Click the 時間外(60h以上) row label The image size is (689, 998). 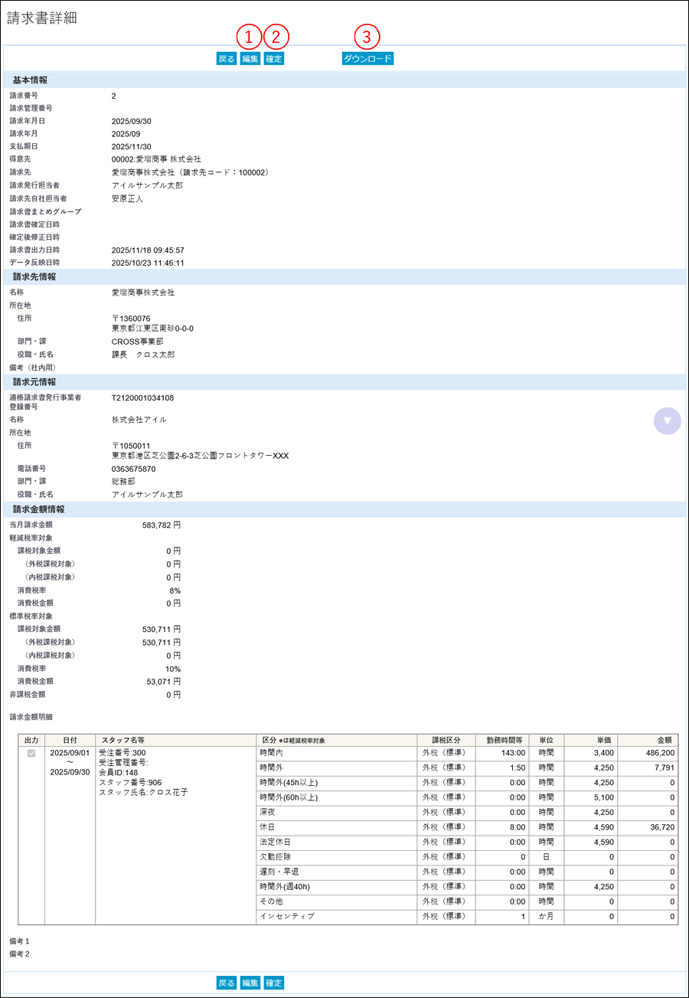[289, 797]
